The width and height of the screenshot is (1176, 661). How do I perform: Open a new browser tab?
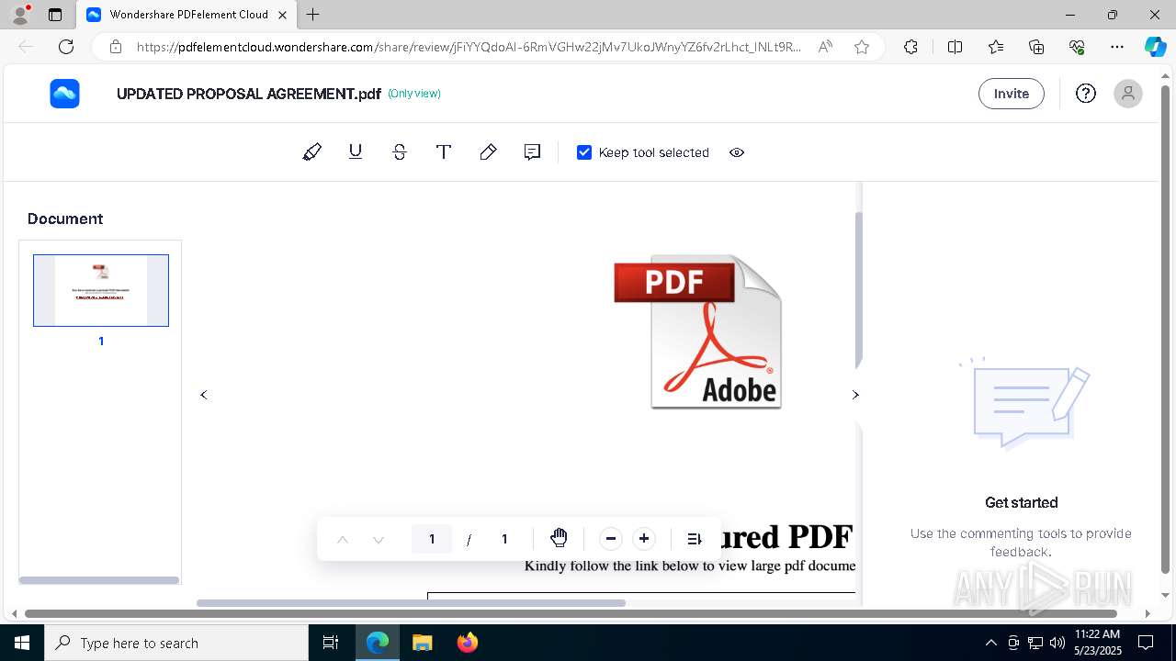point(313,15)
